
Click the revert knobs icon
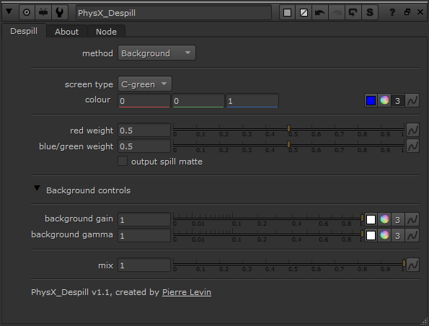[x=353, y=12]
